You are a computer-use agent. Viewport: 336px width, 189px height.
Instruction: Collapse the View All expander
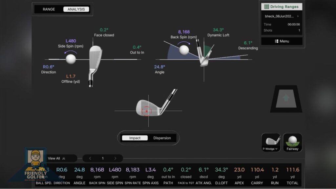tap(56, 158)
